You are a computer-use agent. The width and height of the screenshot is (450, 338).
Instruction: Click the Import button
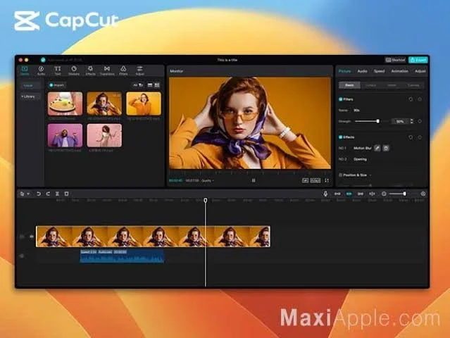[57, 85]
